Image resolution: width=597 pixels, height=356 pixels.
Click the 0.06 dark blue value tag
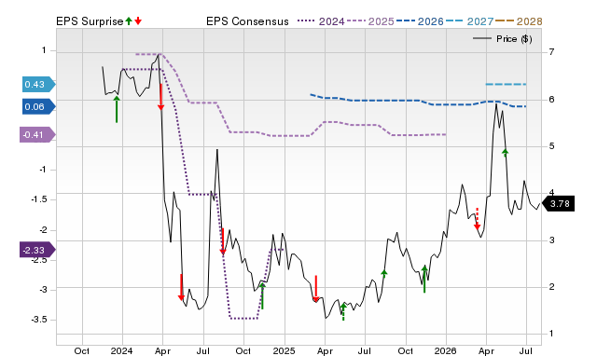[x=38, y=106]
